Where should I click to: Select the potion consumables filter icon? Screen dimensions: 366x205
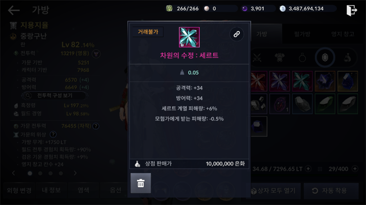point(348,58)
